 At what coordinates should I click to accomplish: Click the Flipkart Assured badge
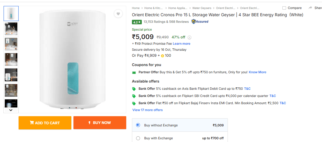click(200, 22)
